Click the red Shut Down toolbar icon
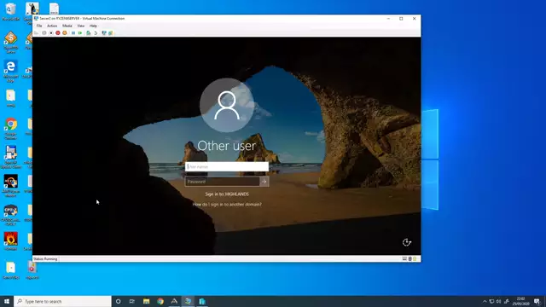The width and height of the screenshot is (546, 307). [58, 33]
